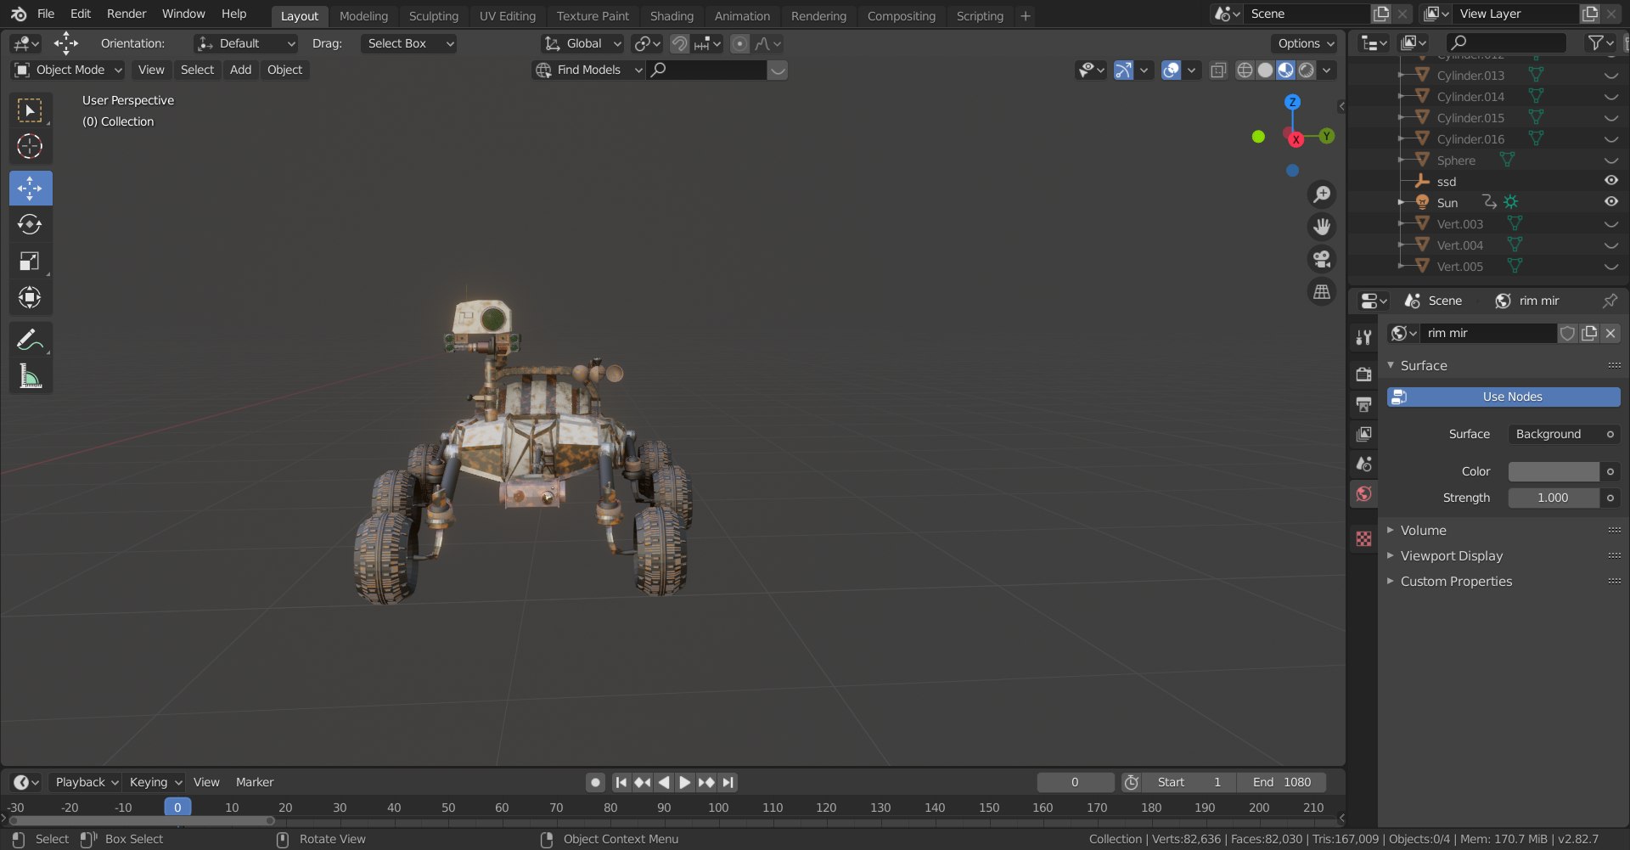Open the World properties tab
Image resolution: width=1630 pixels, height=850 pixels.
tap(1363, 493)
